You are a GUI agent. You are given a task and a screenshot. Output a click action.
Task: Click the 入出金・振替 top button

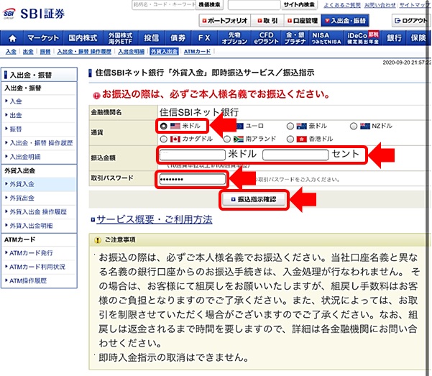(x=345, y=21)
